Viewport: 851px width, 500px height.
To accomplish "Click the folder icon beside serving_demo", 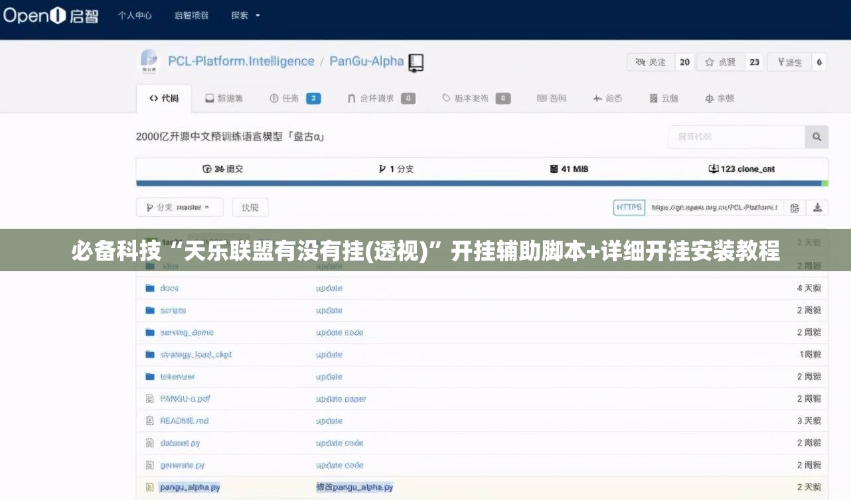I will click(150, 332).
